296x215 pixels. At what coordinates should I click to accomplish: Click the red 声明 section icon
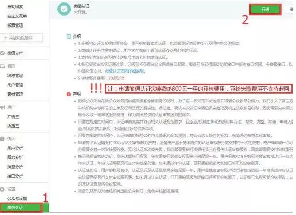tap(68, 94)
